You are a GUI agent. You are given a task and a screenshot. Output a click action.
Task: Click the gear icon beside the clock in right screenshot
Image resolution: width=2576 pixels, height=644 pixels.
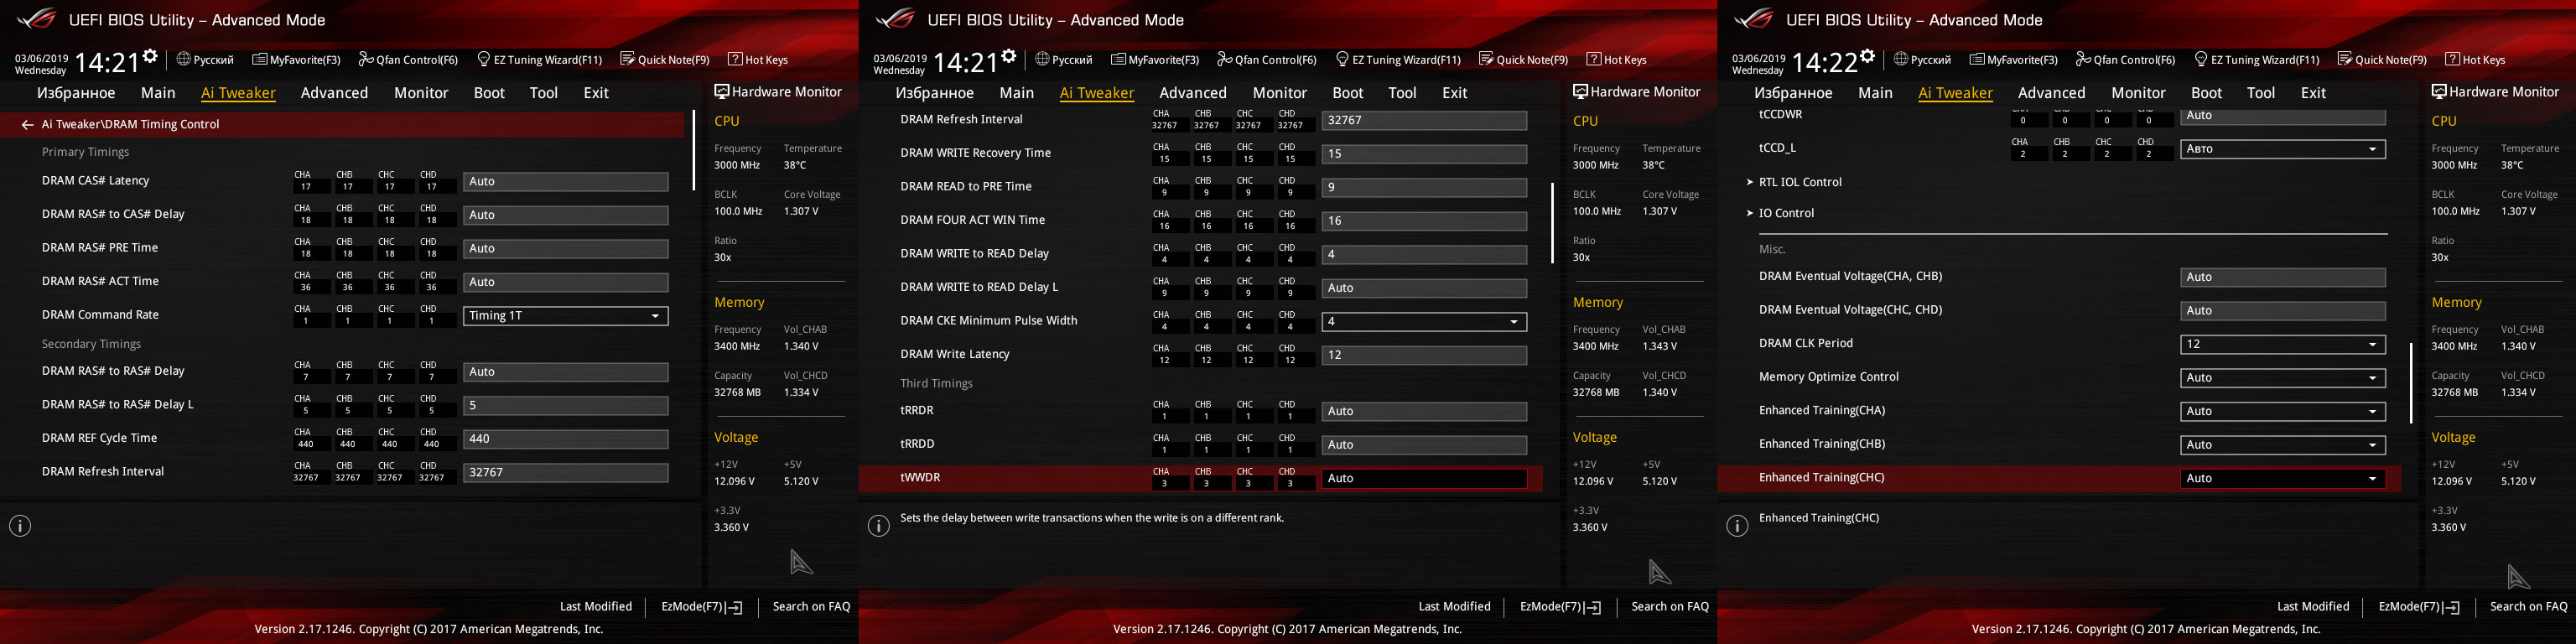coord(1868,56)
